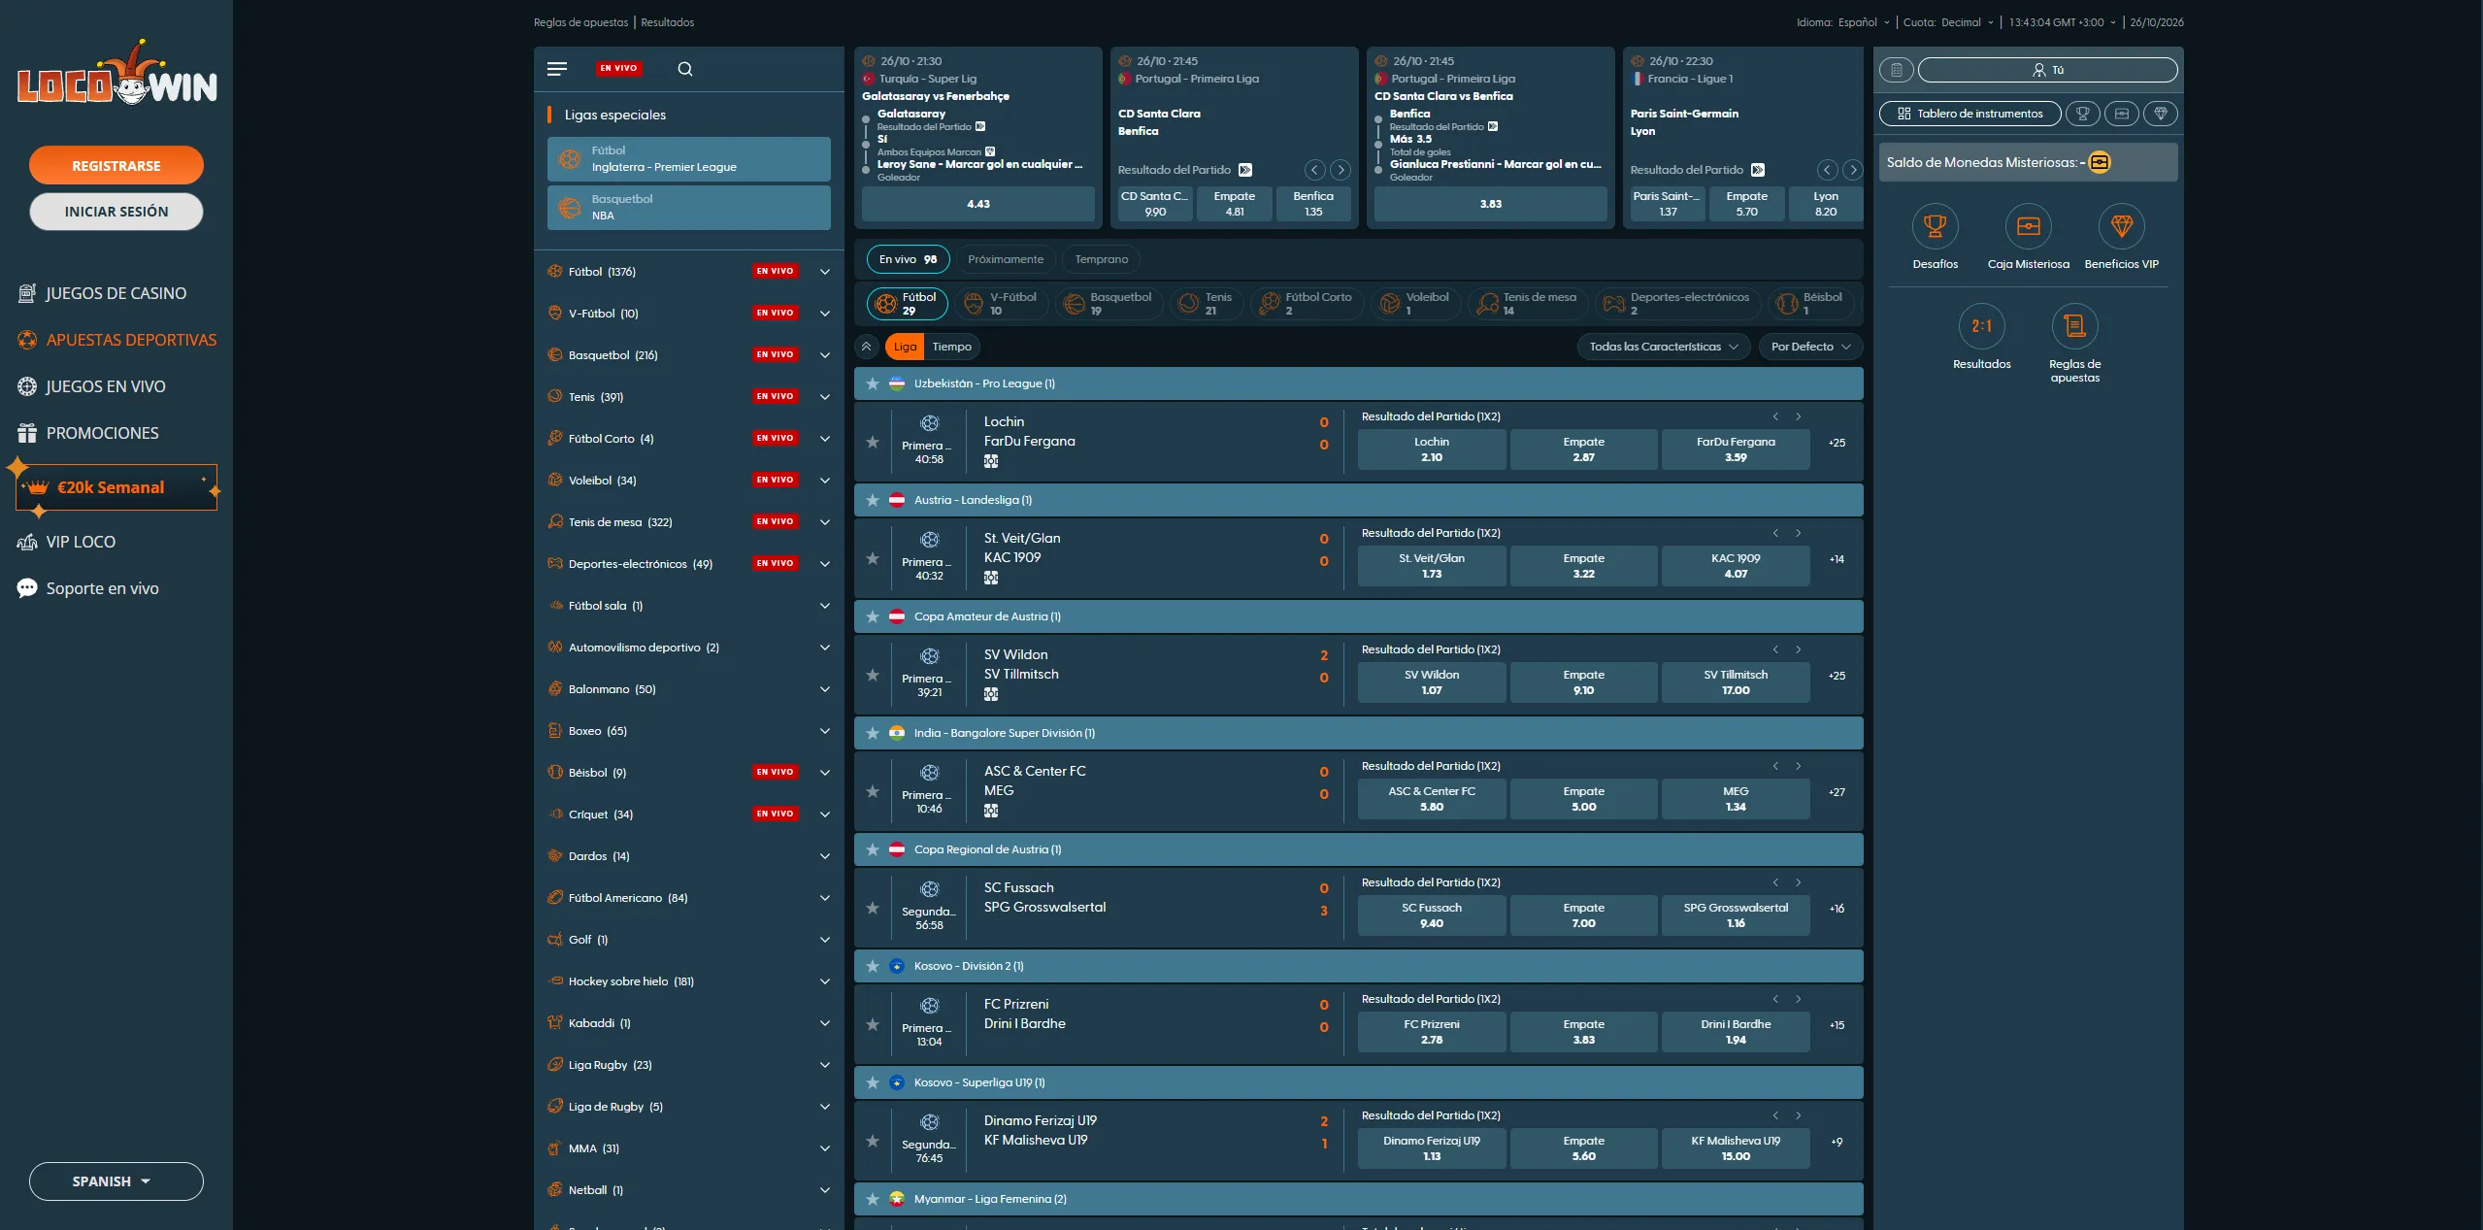Open the search magnifier icon
Screen dimensions: 2483x1230
pyautogui.click(x=684, y=69)
